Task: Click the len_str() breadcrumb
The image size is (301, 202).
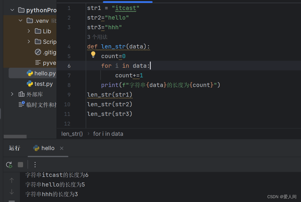Action: pyautogui.click(x=72, y=134)
